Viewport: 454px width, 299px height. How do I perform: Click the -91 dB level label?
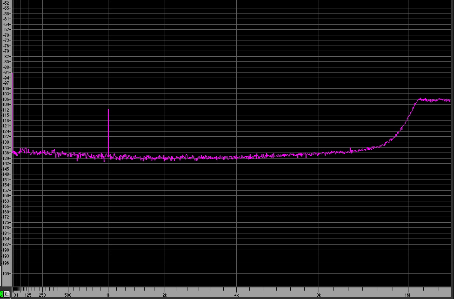(x=6, y=73)
